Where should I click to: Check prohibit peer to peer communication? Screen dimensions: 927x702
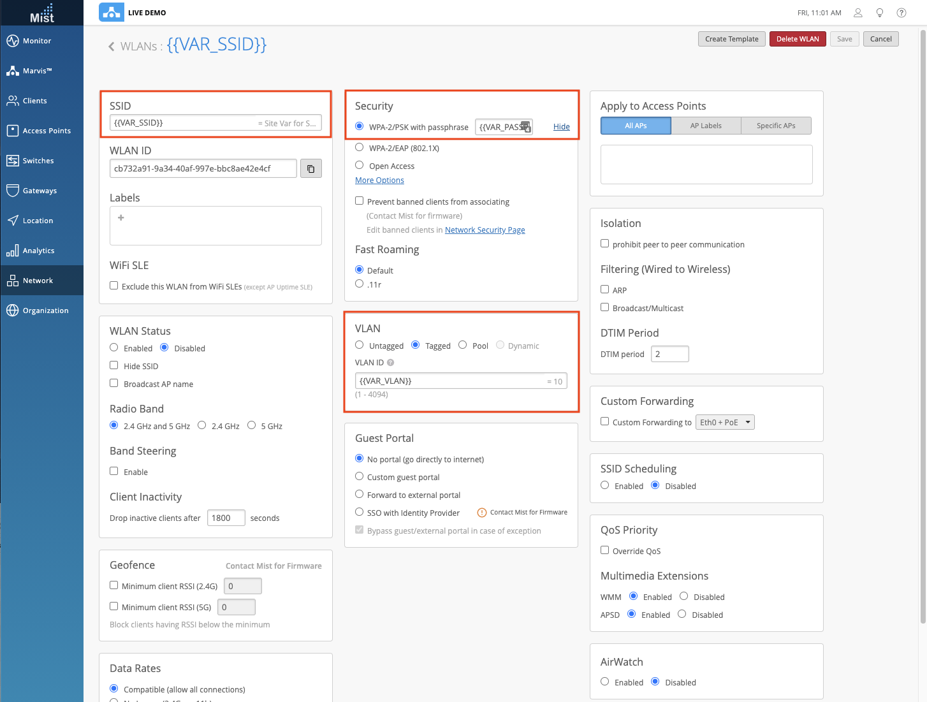coord(605,244)
